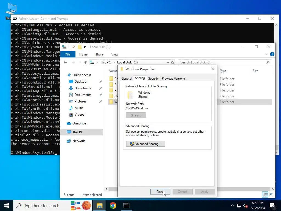Switch to Large icons view layout icon
Screen dimensions: 281x211
tap(271, 195)
